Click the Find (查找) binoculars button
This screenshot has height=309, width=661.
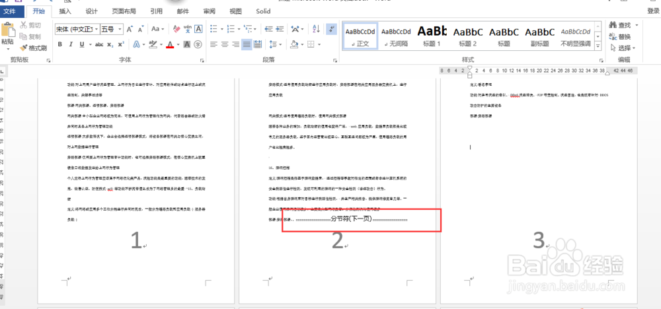coord(621,25)
